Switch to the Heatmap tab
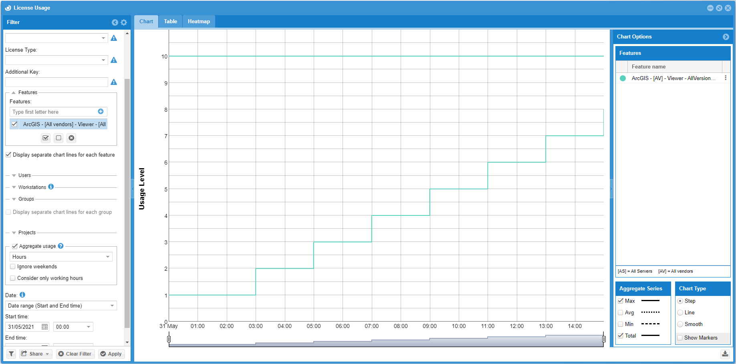The image size is (736, 364). [199, 22]
